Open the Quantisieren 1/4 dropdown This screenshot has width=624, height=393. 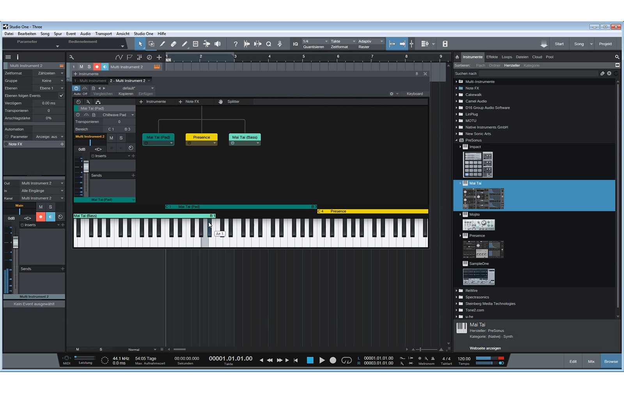(315, 41)
